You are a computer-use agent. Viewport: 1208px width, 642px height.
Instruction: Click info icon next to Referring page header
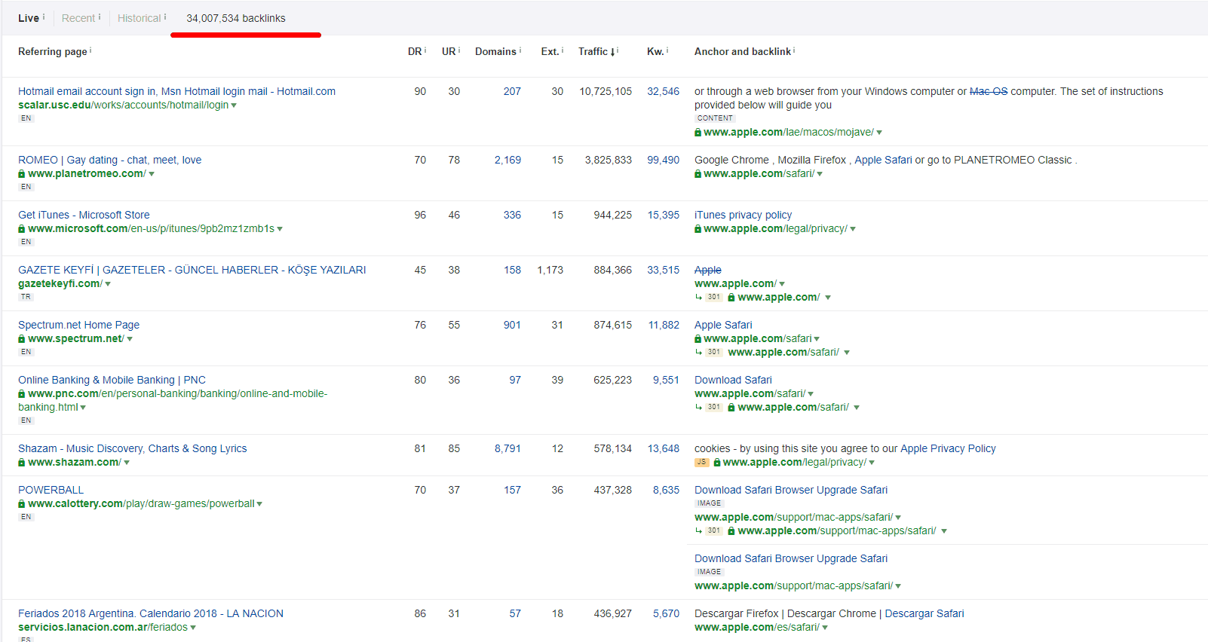[90, 50]
